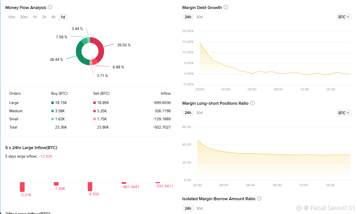Show Margin Debt Growth info tooltip icon
The image size is (357, 214).
click(x=226, y=7)
